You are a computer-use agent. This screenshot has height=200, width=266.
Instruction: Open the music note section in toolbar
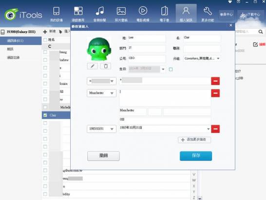(100, 14)
